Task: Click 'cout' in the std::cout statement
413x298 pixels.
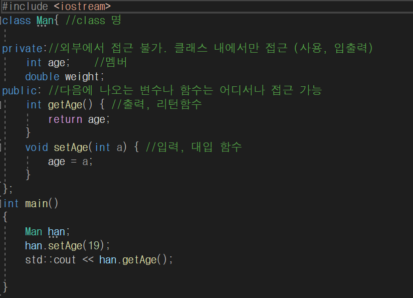Action: 65,260
